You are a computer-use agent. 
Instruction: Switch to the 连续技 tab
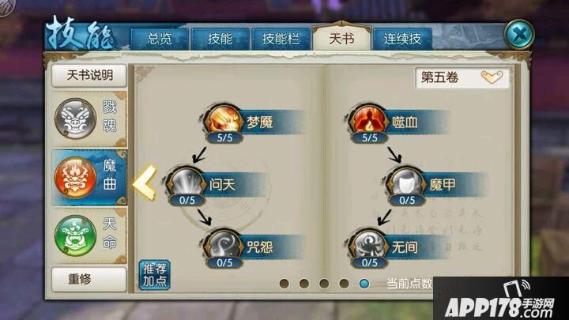point(402,39)
